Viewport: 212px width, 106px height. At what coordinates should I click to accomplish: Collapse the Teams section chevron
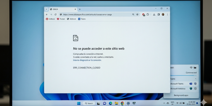point(196,79)
